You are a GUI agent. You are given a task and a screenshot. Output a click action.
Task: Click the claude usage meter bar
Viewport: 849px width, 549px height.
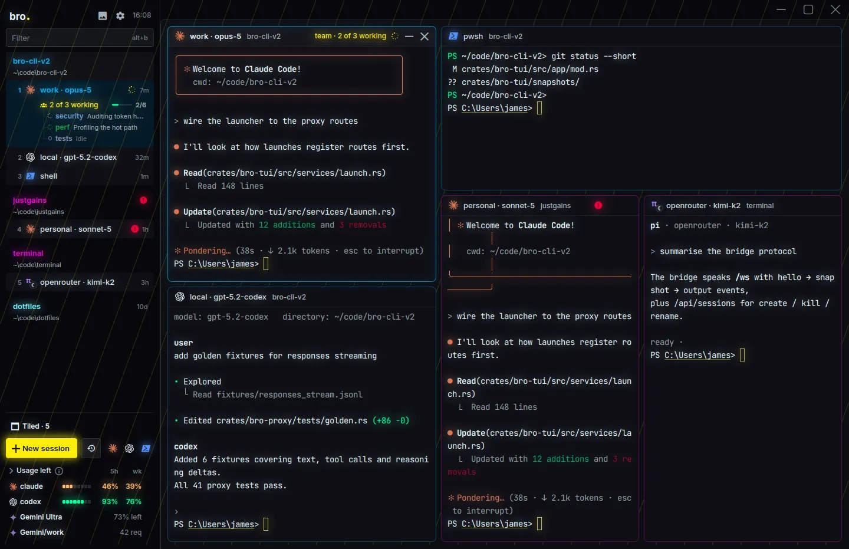coord(77,486)
